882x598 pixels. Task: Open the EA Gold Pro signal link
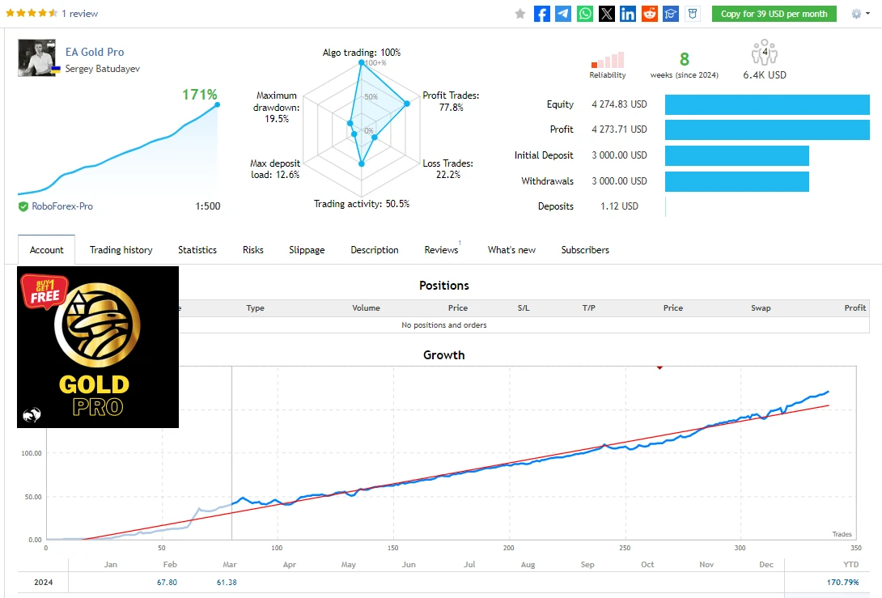pyautogui.click(x=95, y=52)
